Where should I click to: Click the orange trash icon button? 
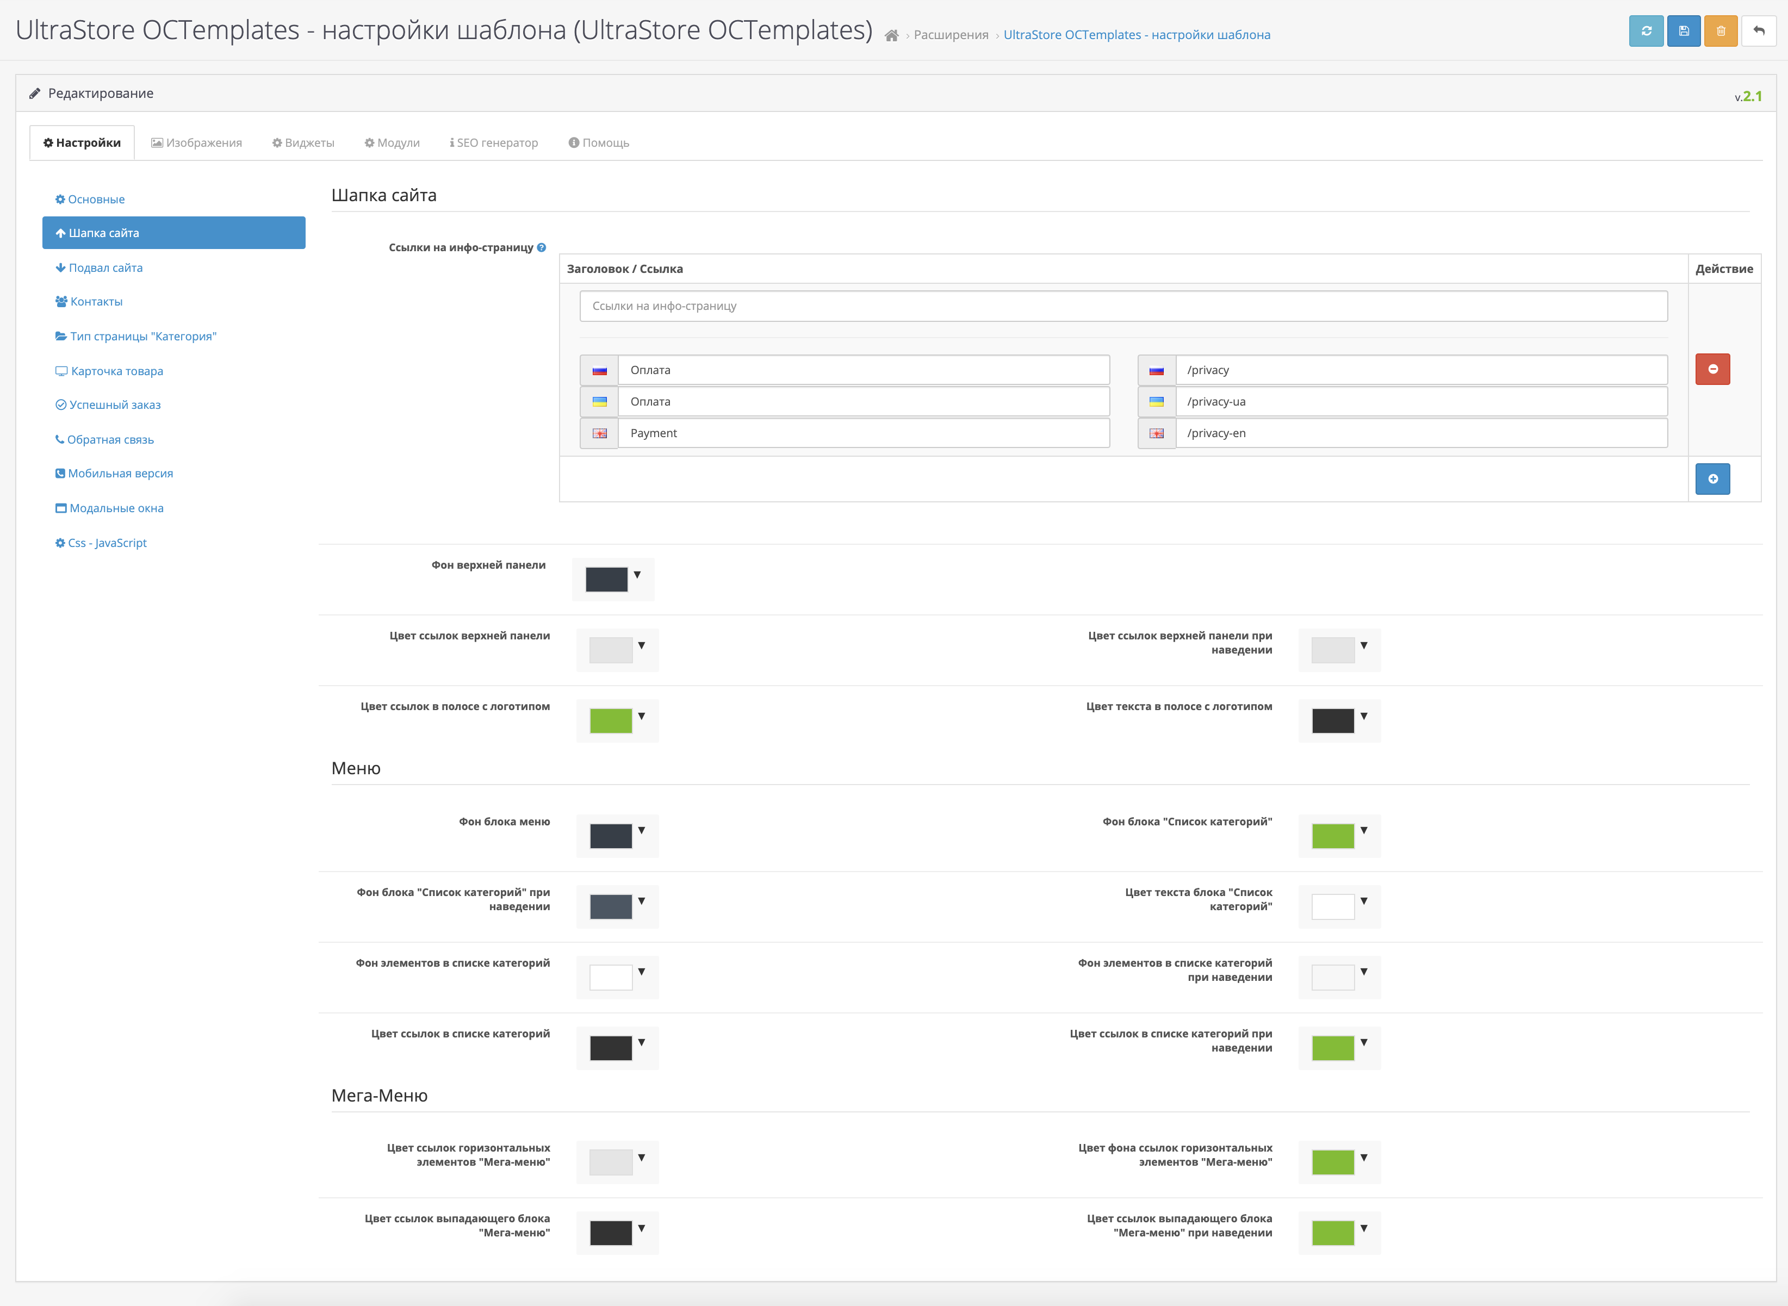1720,32
